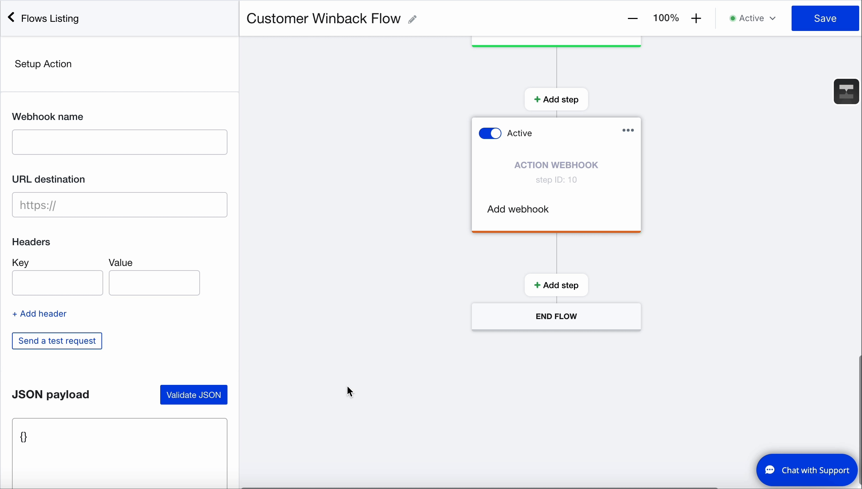Disable the Active toggle on the webhook step
The image size is (862, 489).
coord(490,133)
